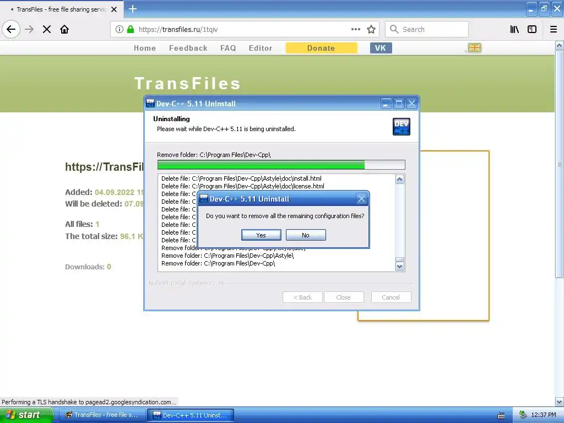Close the Dev-C++ Uninstall main window
564x423 pixels.
(411, 104)
